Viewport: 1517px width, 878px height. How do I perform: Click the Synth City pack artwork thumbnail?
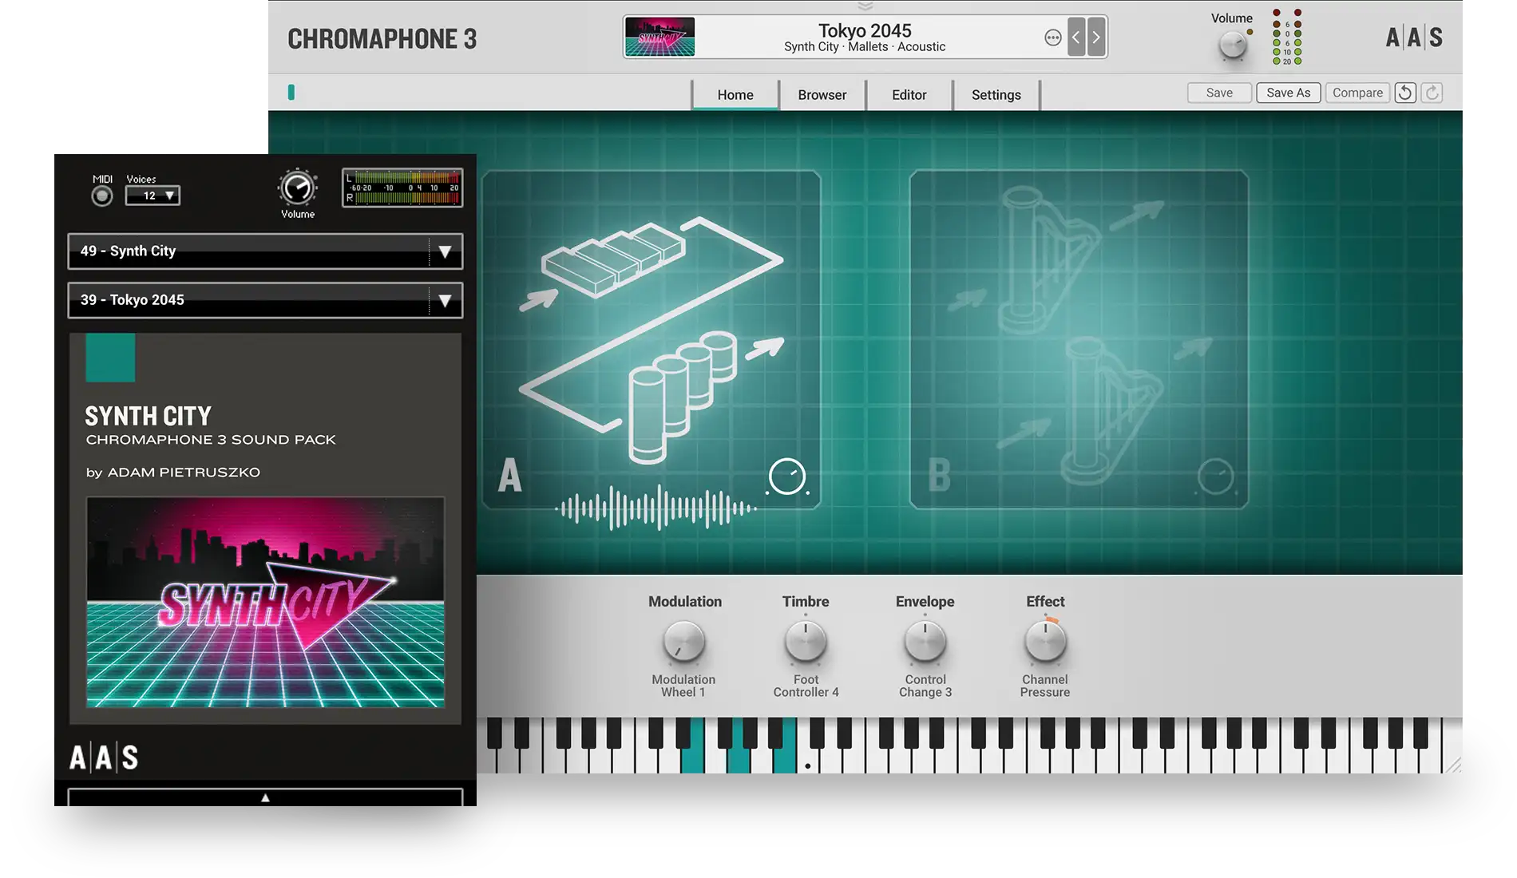point(265,603)
